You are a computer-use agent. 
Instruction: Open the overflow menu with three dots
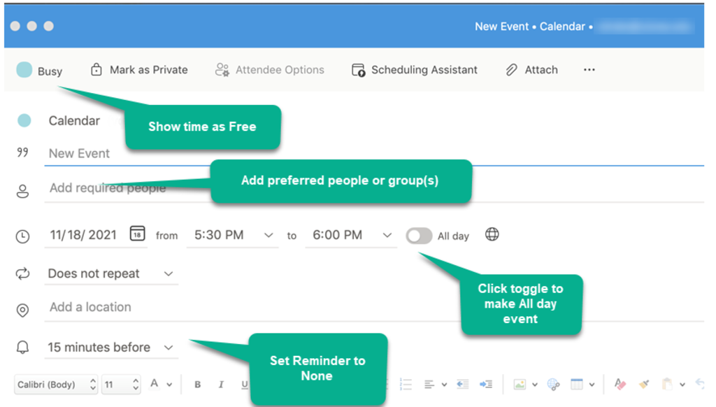click(589, 69)
